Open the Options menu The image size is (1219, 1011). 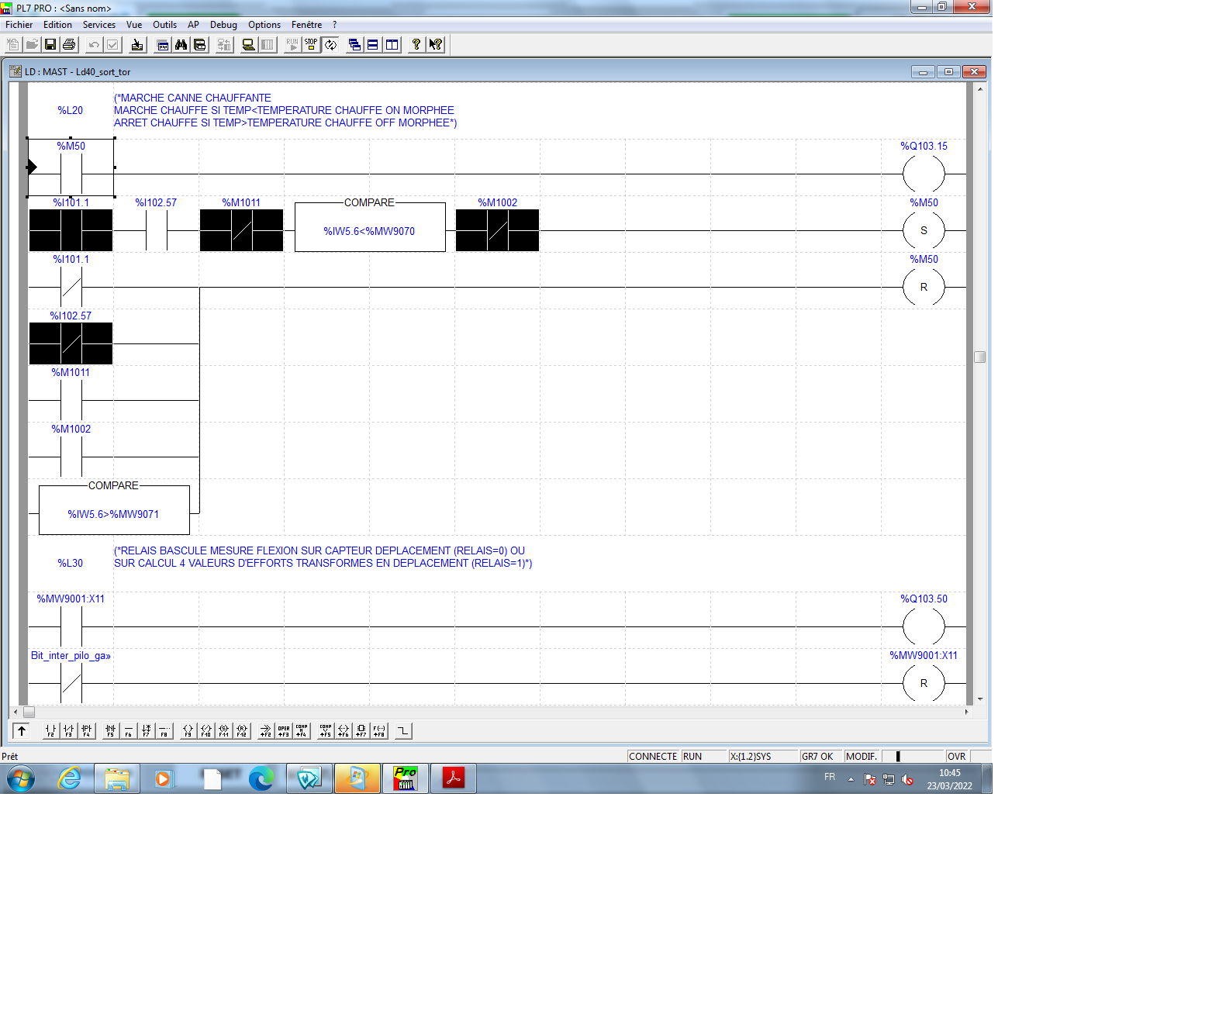coord(264,25)
